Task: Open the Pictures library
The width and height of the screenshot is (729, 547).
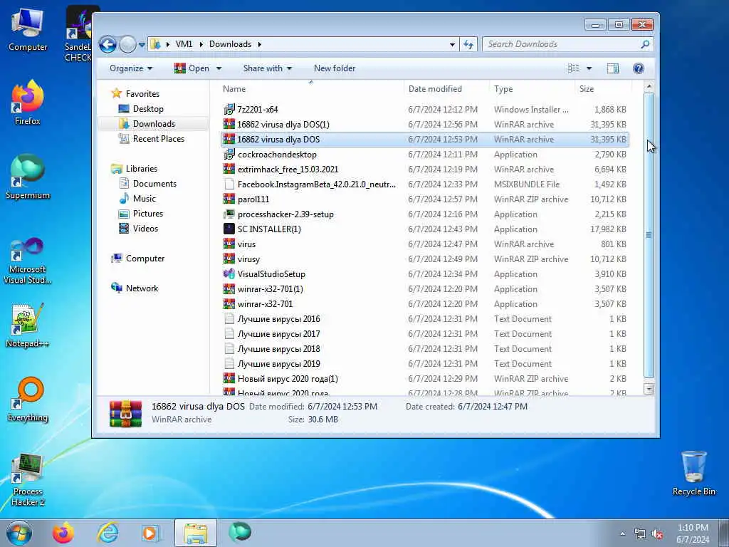Action: [x=141, y=214]
